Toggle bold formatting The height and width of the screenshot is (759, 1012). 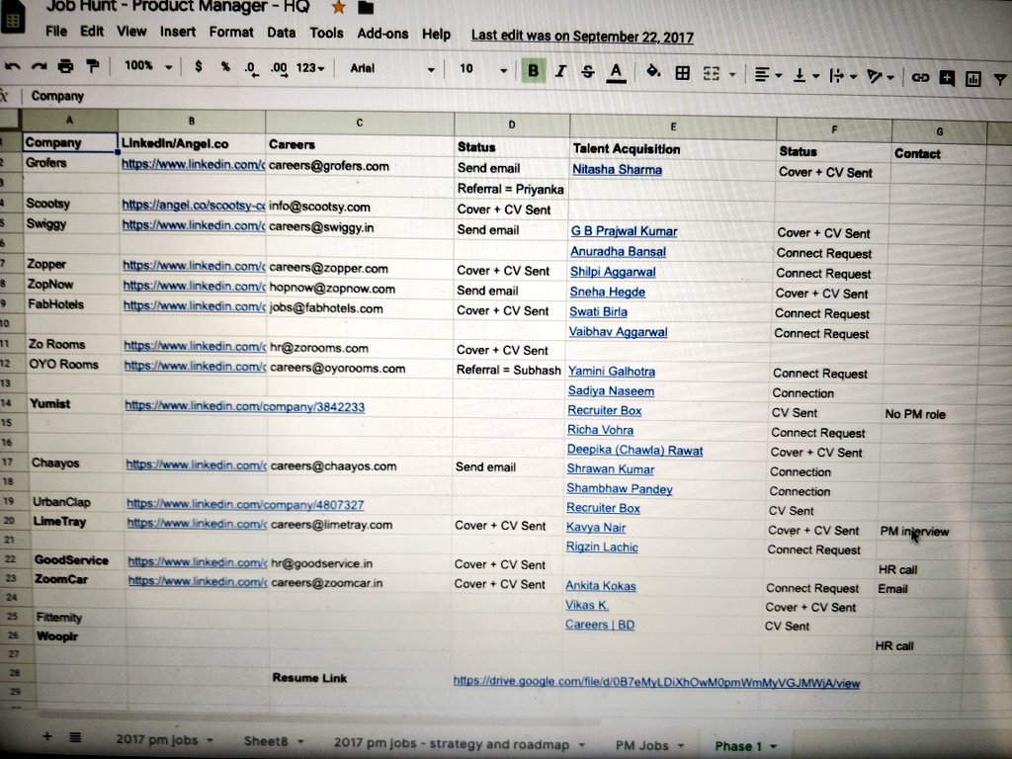pos(533,70)
